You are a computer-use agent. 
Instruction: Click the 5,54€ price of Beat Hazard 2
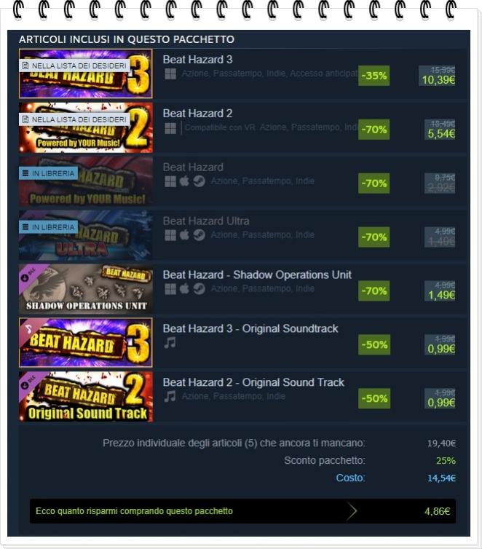pos(441,134)
